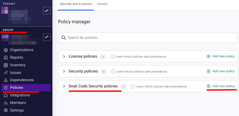Click the tenant switch arrows icon

47,11
